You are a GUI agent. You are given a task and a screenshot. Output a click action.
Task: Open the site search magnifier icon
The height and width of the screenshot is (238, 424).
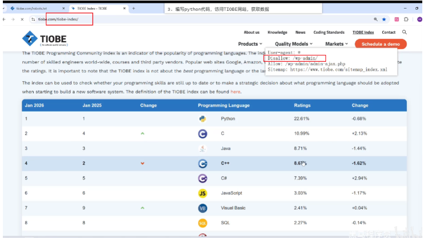(x=405, y=32)
